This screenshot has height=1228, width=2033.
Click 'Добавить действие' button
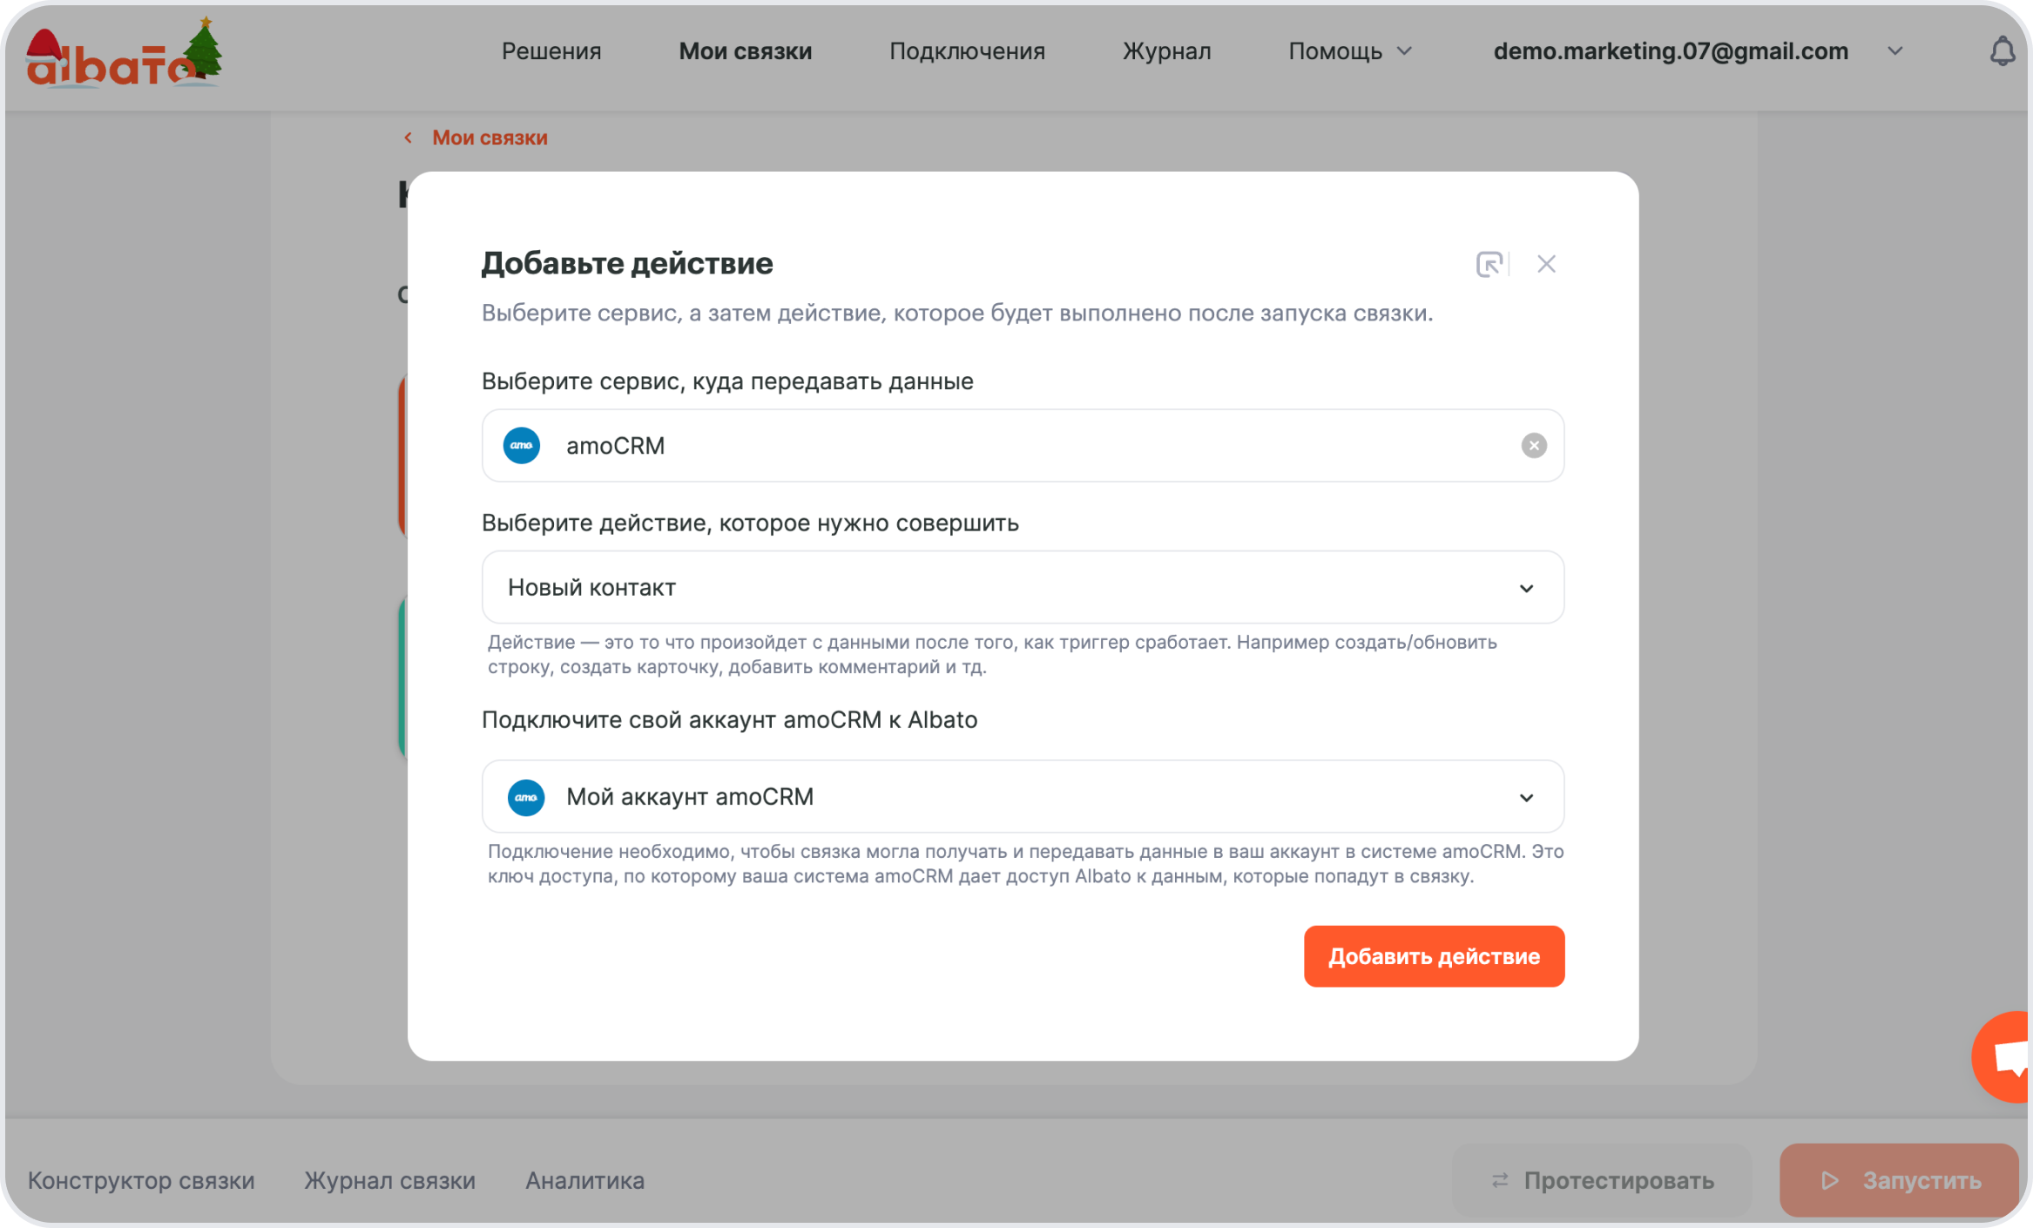[1433, 955]
